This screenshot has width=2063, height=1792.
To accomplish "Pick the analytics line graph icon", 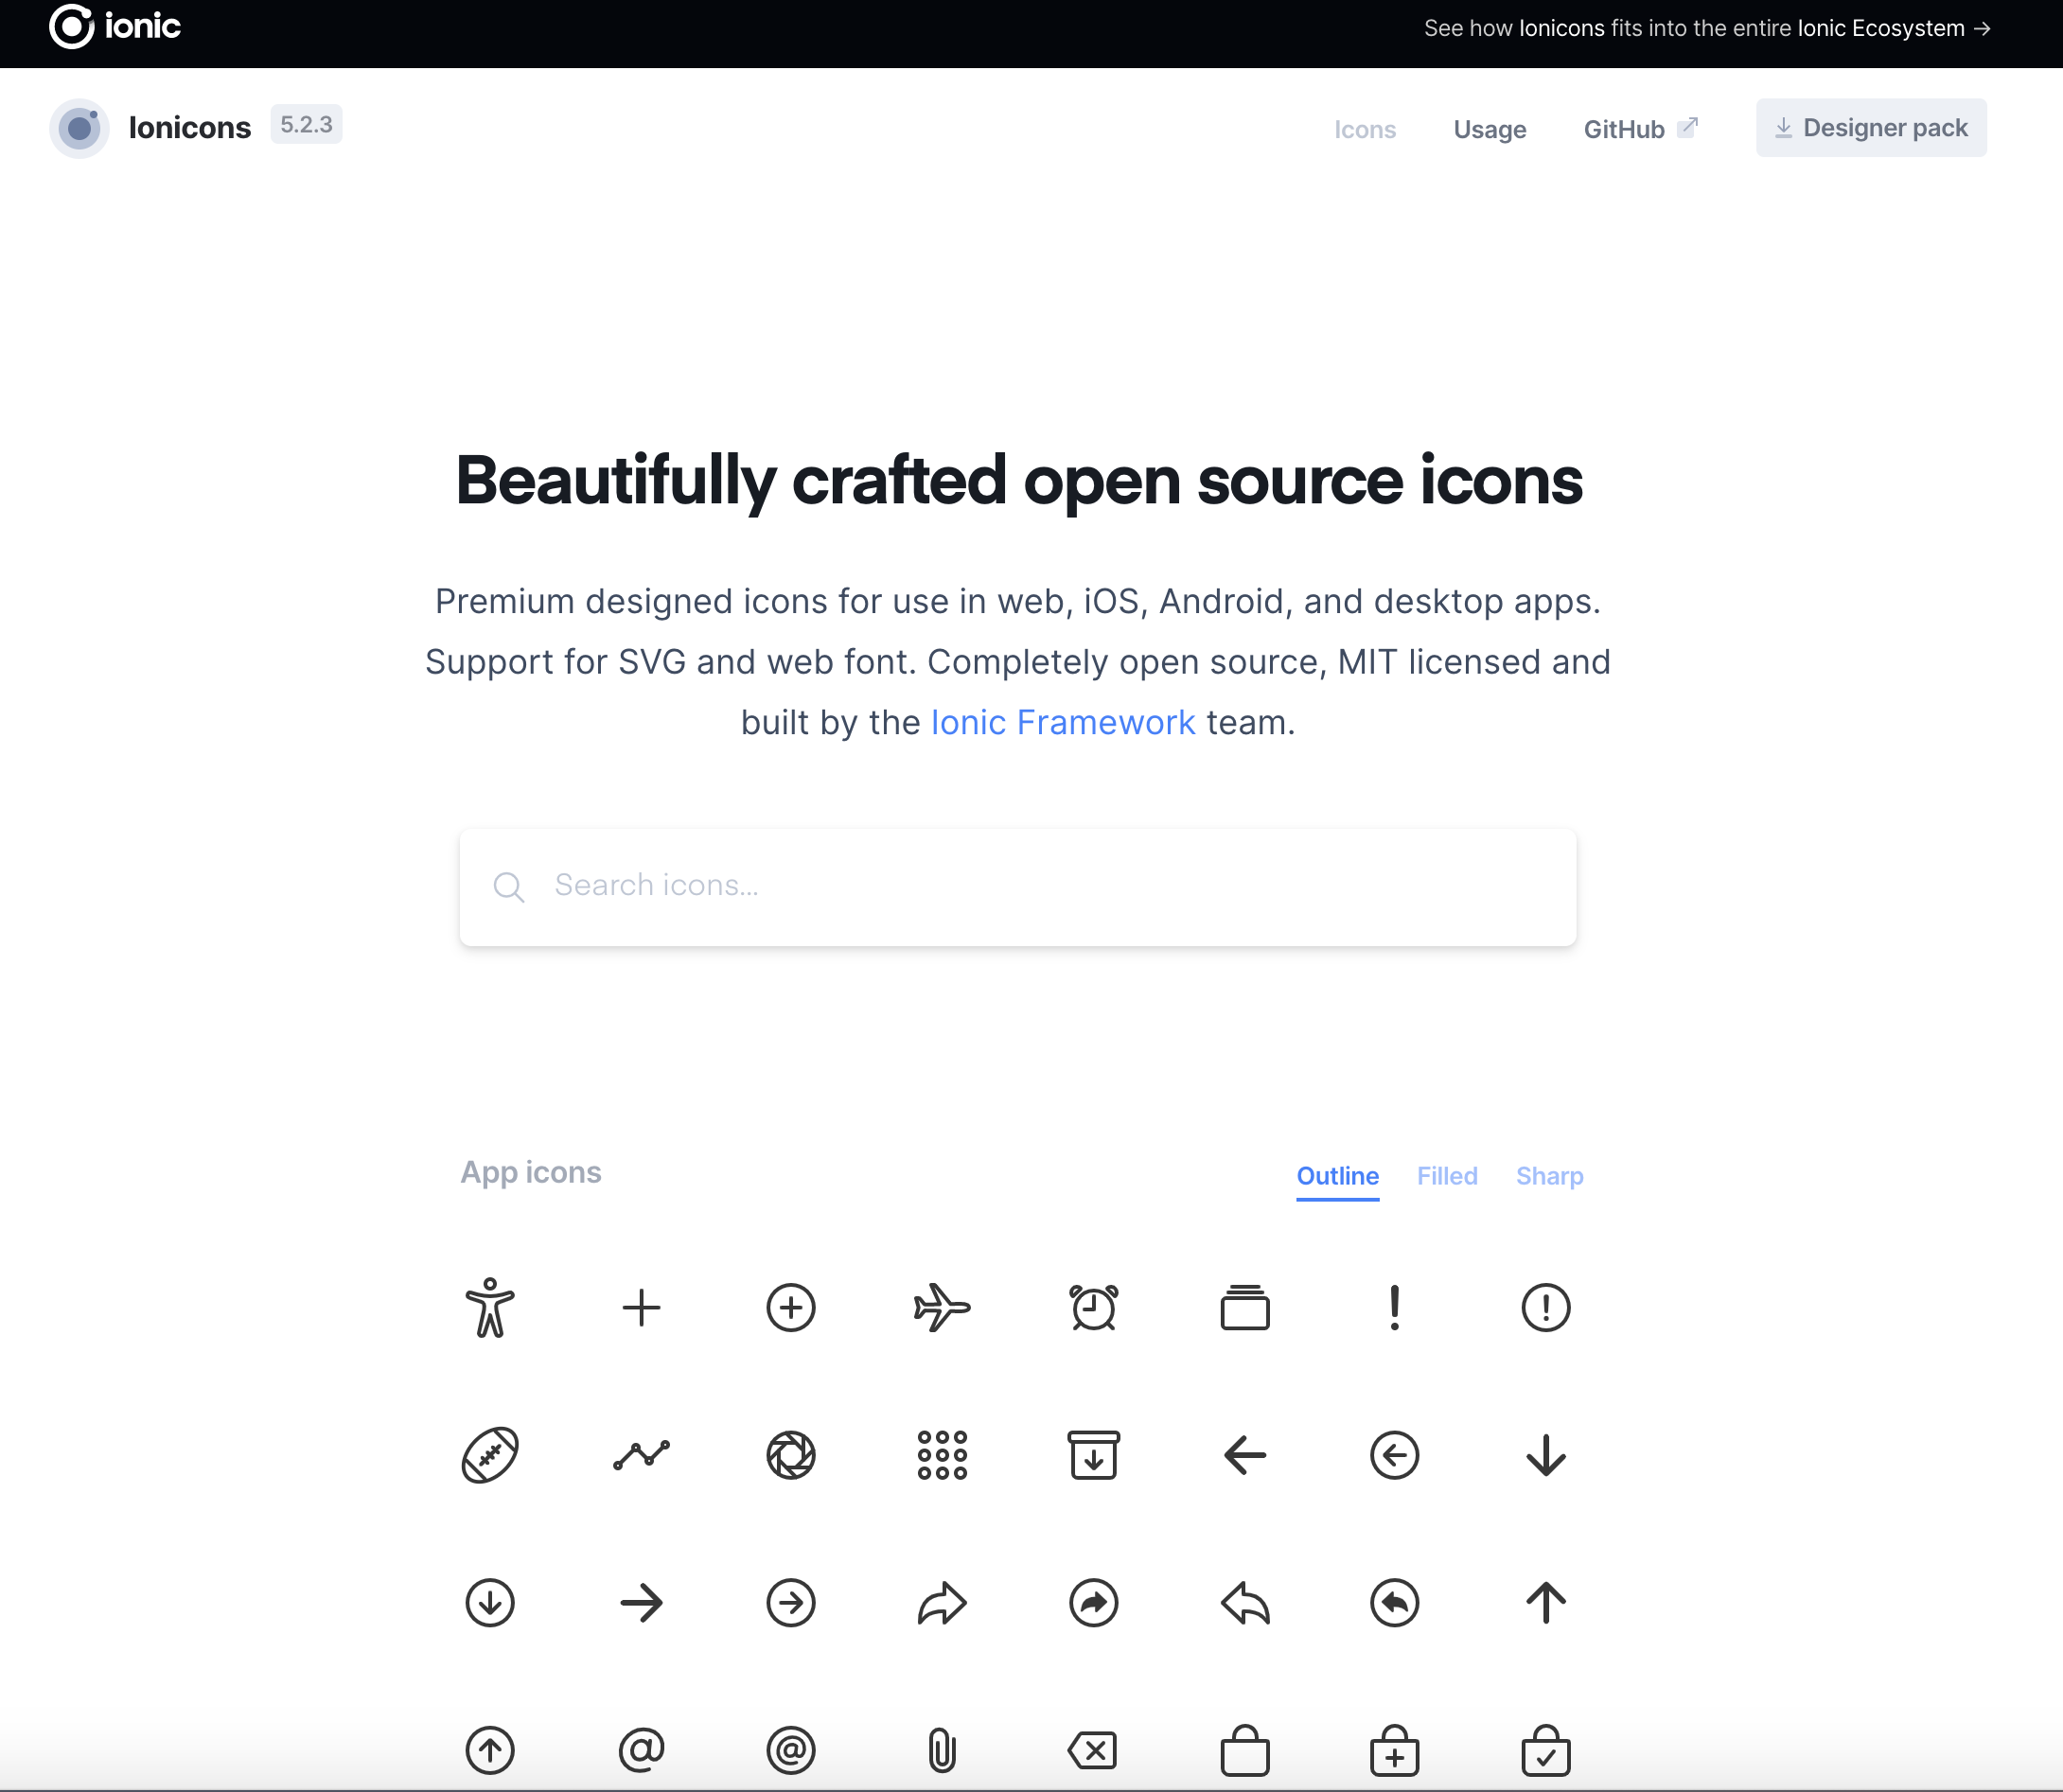I will [x=641, y=1455].
